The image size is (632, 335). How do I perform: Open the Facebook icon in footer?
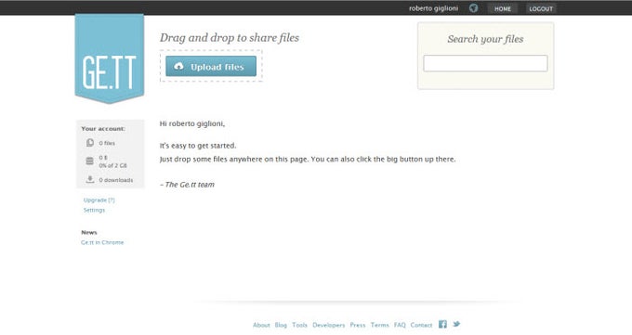click(442, 324)
